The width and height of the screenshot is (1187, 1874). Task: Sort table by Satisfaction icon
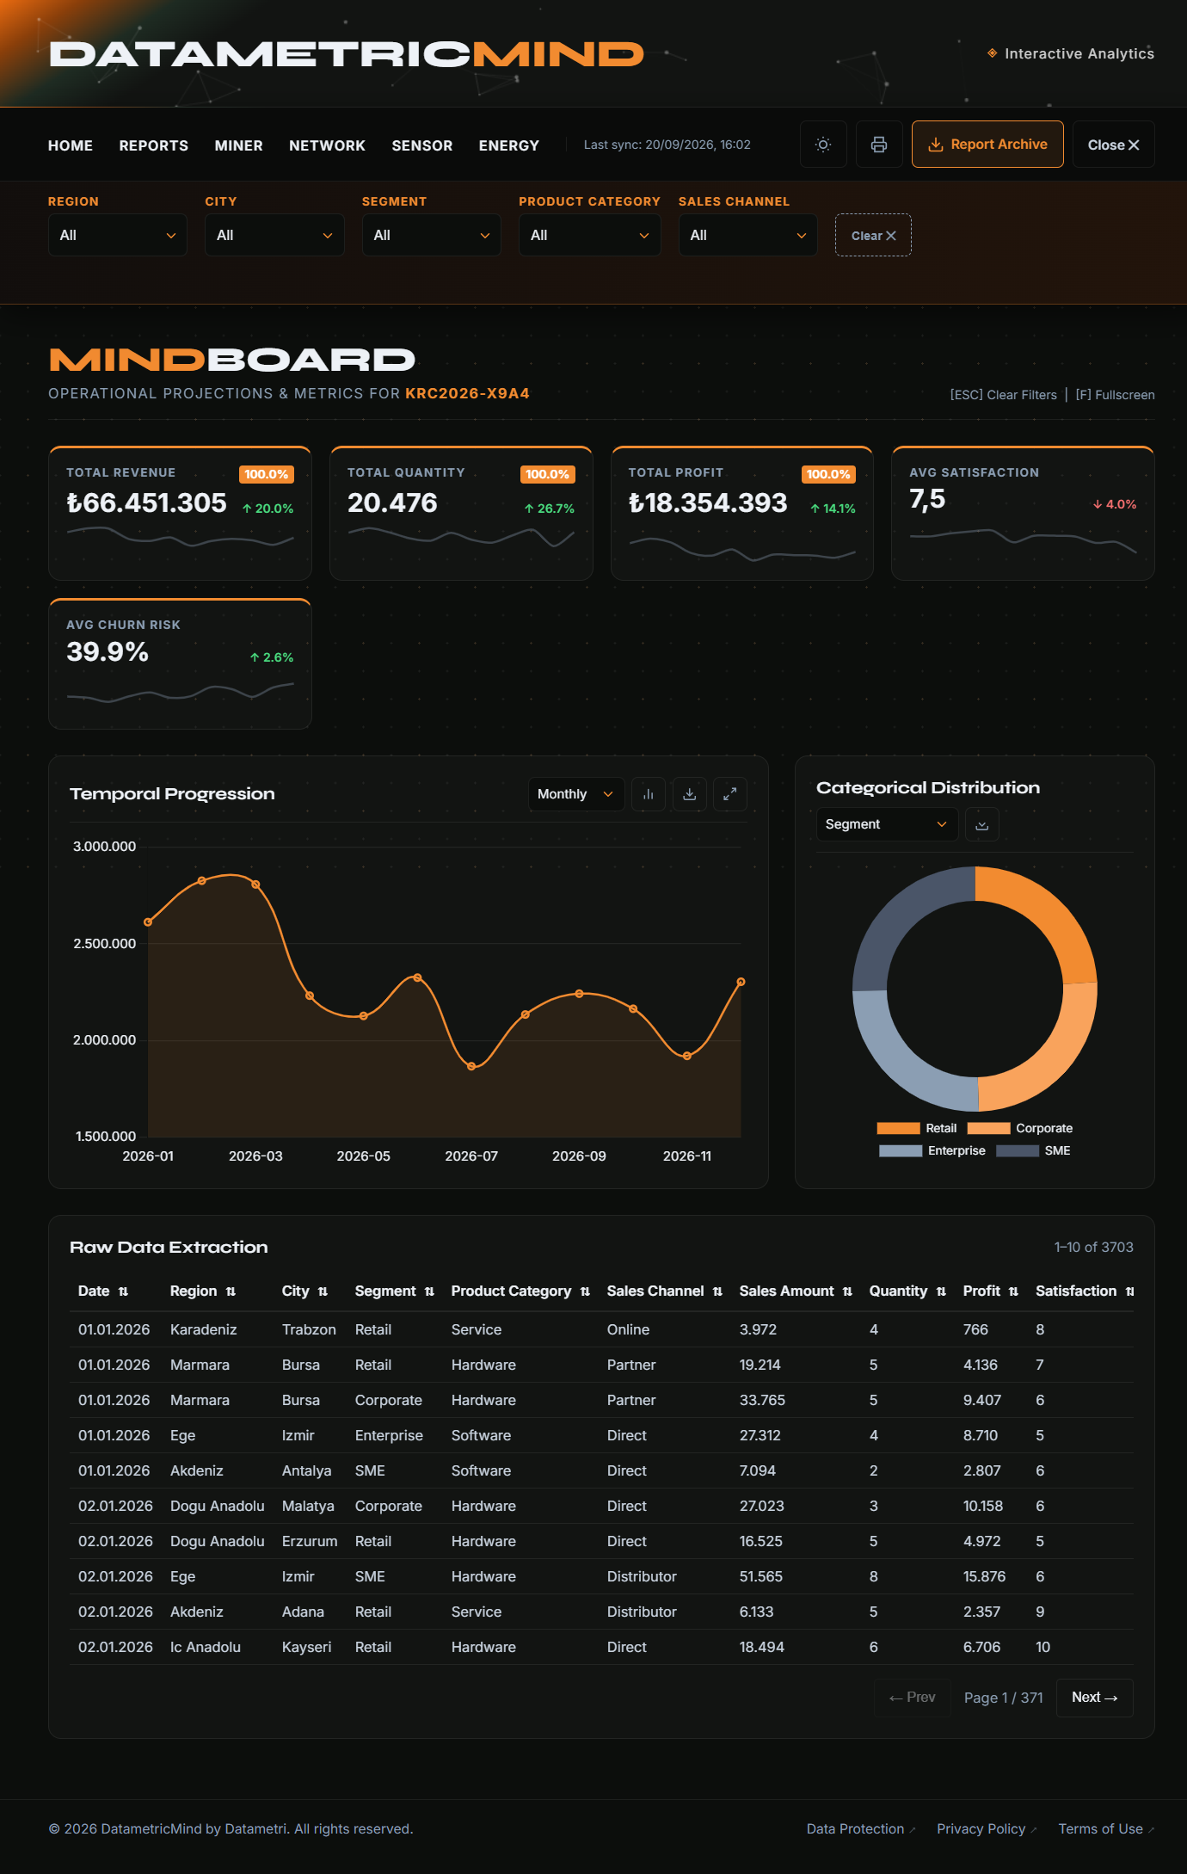click(1130, 1291)
